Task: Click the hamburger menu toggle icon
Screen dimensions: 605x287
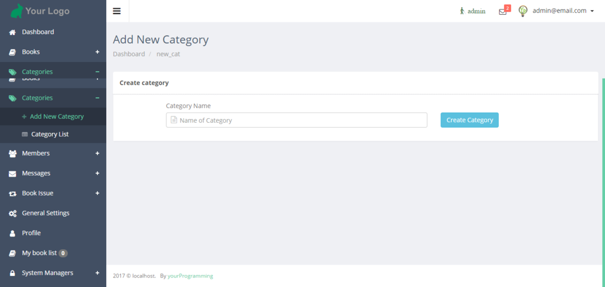Action: [x=117, y=11]
